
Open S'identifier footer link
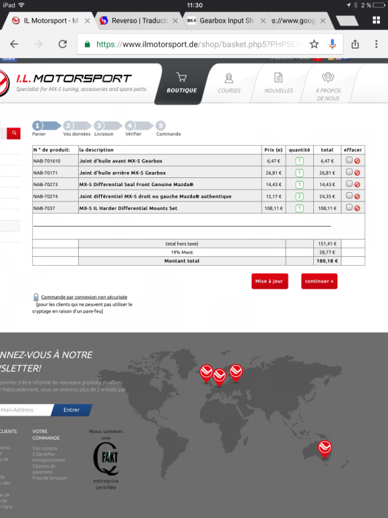pos(44,454)
